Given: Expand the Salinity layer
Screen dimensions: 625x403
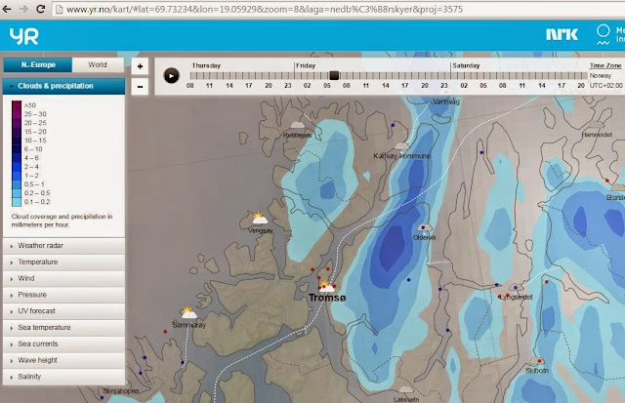Looking at the screenshot, I should (x=63, y=377).
